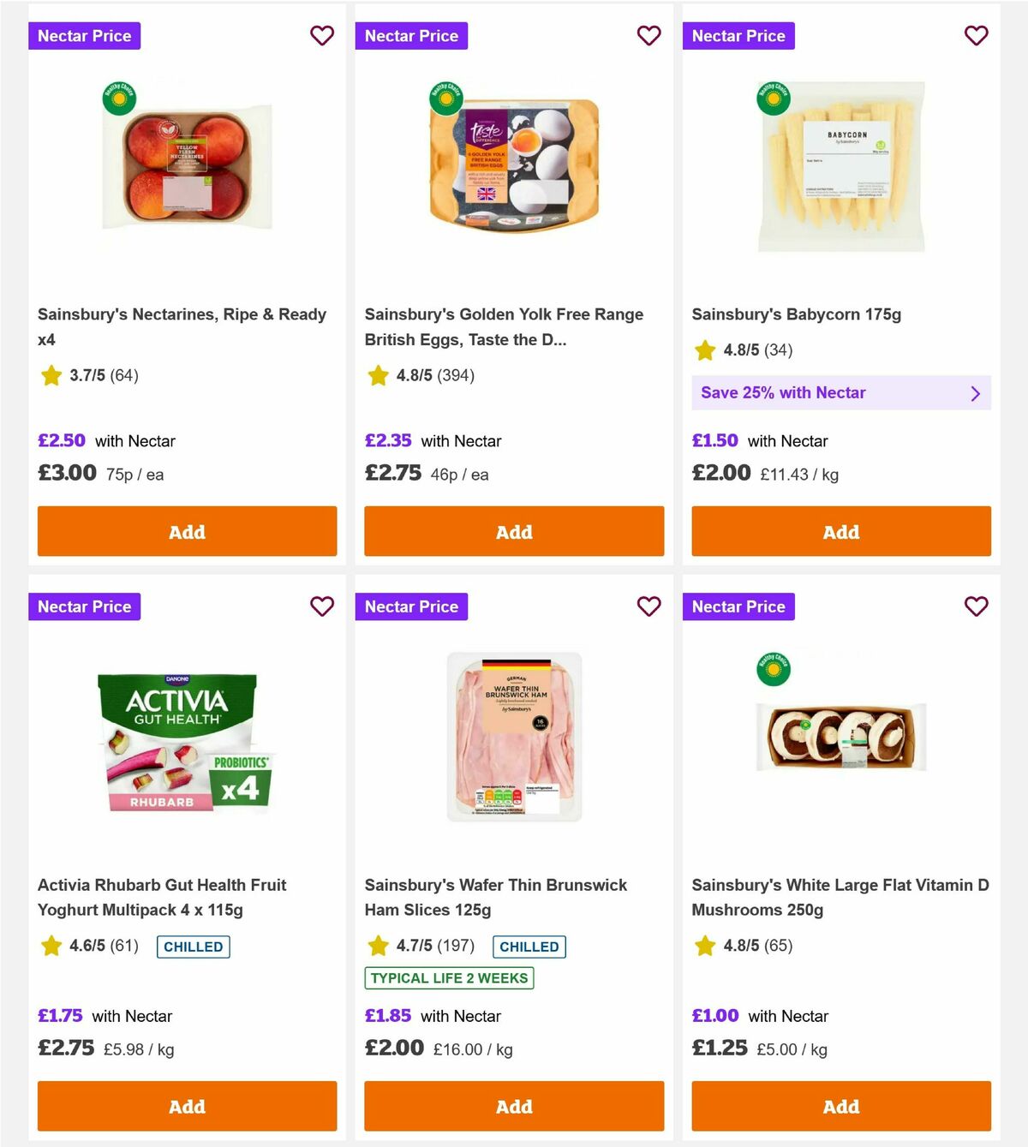Click the Brunswick Ham product thumbnail
The width and height of the screenshot is (1028, 1147).
[x=513, y=741]
